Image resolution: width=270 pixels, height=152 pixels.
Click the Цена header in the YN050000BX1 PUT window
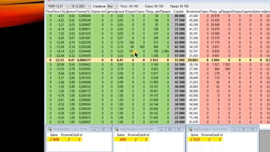[121, 135]
